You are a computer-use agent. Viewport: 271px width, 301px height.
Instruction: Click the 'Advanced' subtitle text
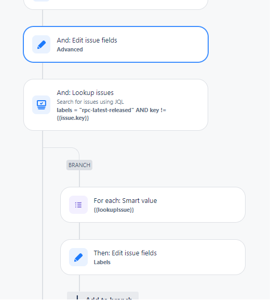click(x=70, y=49)
